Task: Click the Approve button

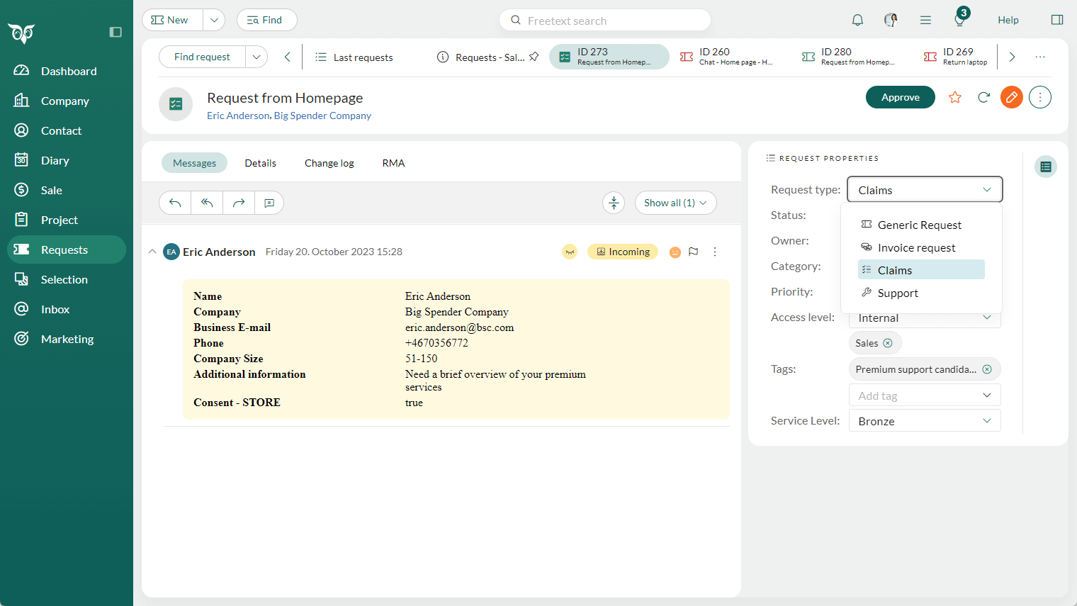Action: [900, 97]
